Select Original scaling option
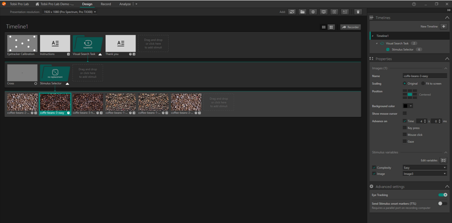 click(x=405, y=84)
